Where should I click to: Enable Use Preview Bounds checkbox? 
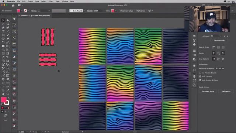[200, 73]
